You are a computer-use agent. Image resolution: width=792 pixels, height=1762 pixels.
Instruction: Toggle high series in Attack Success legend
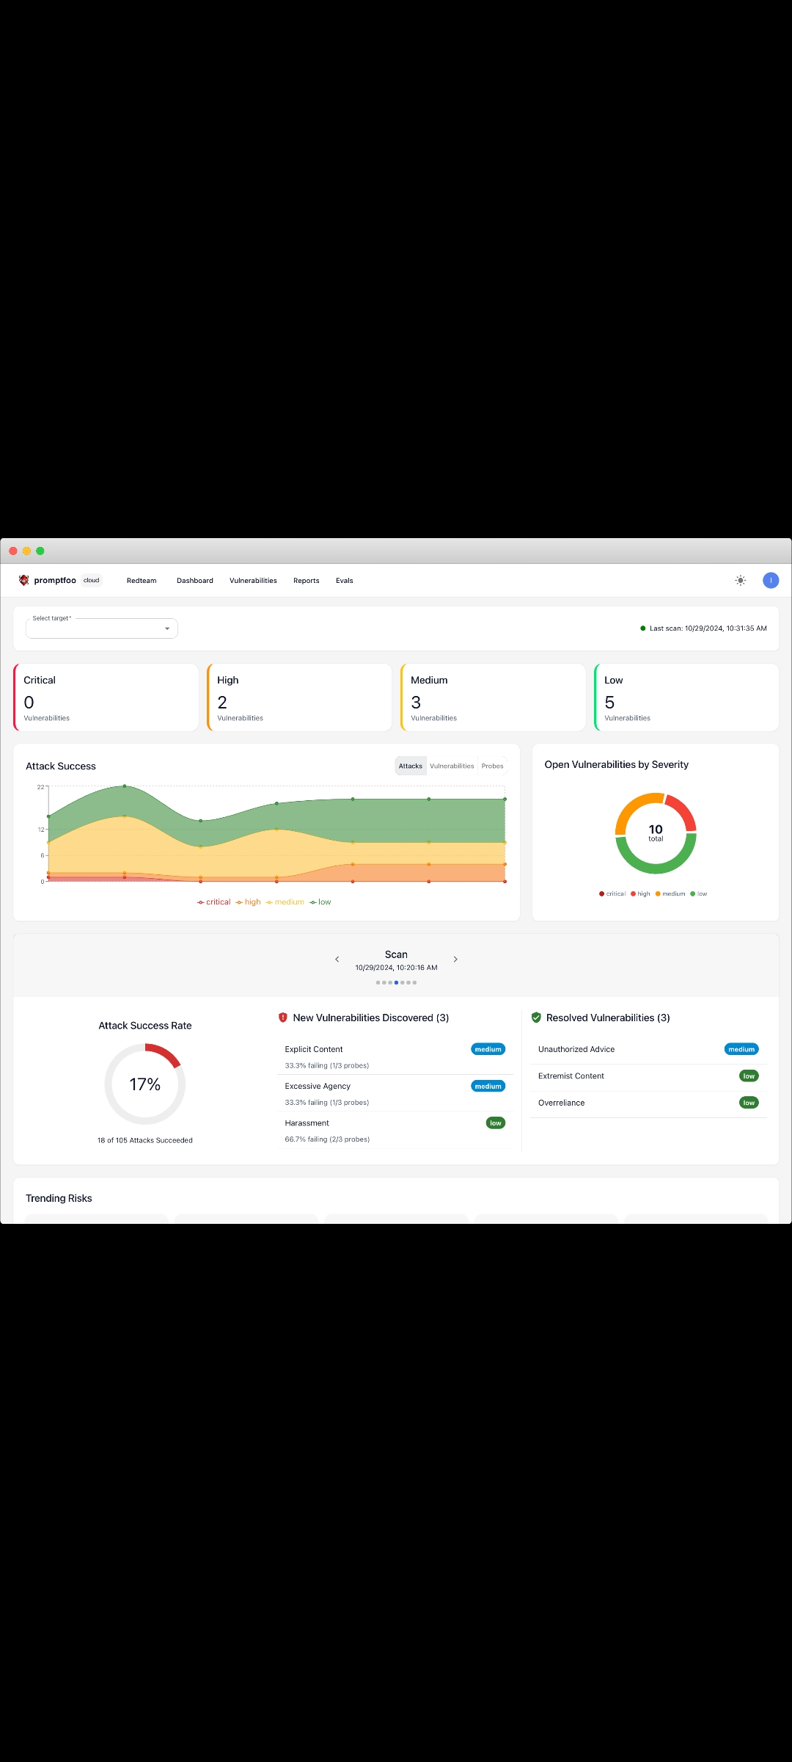click(x=248, y=902)
